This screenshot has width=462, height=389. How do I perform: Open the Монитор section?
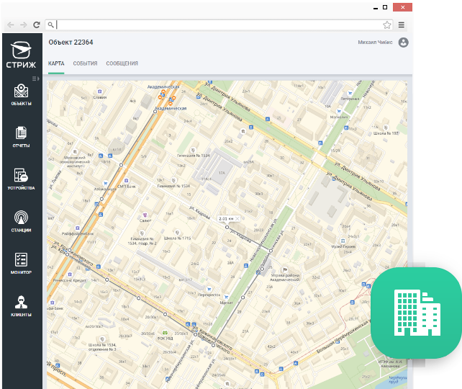(x=21, y=264)
